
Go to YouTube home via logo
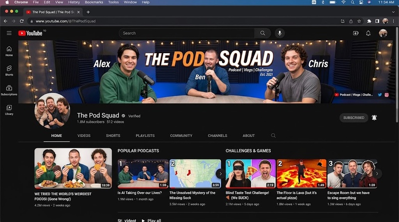point(30,33)
